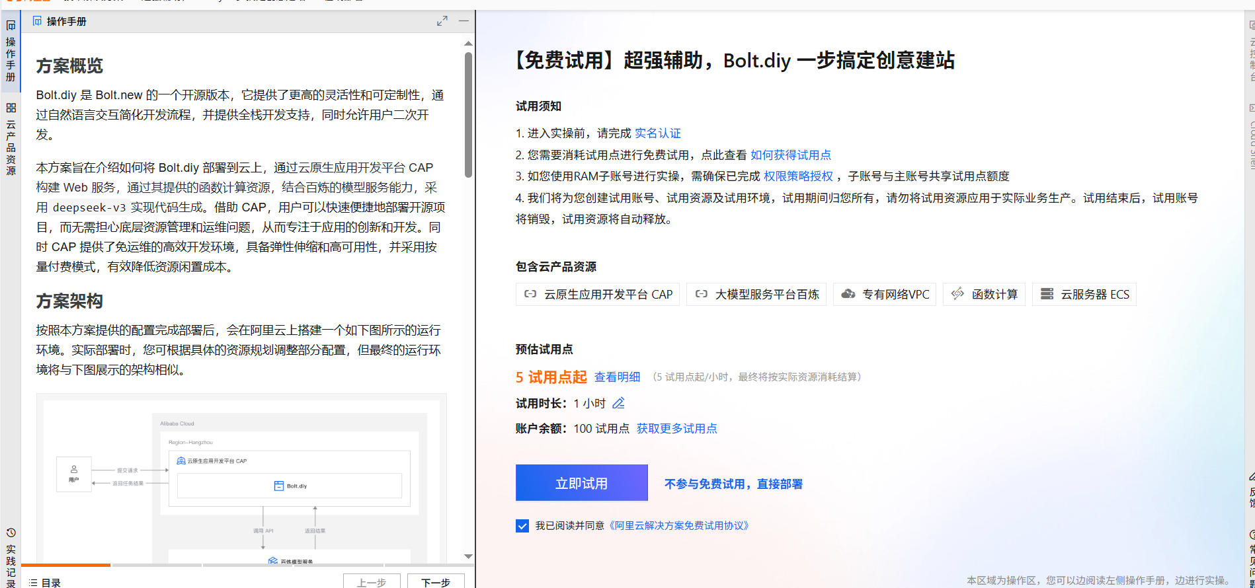Image resolution: width=1255 pixels, height=588 pixels.
Task: Click the 方案架构 heading
Action: [69, 301]
